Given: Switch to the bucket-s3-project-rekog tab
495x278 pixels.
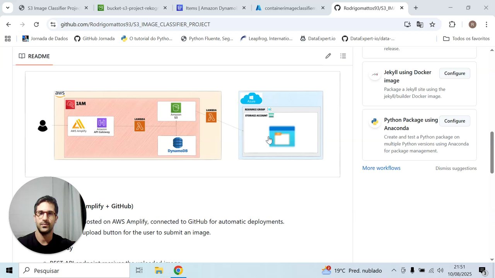Looking at the screenshot, I should point(132,8).
